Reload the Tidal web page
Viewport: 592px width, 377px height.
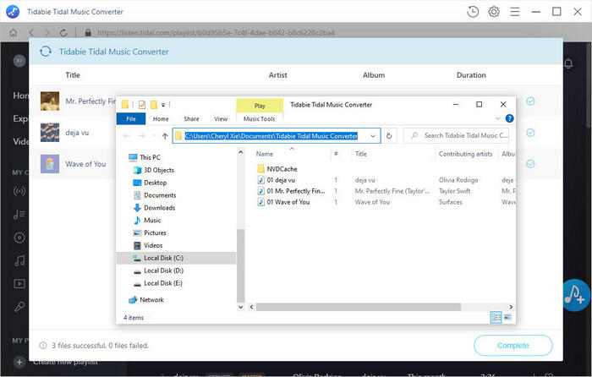coord(63,33)
